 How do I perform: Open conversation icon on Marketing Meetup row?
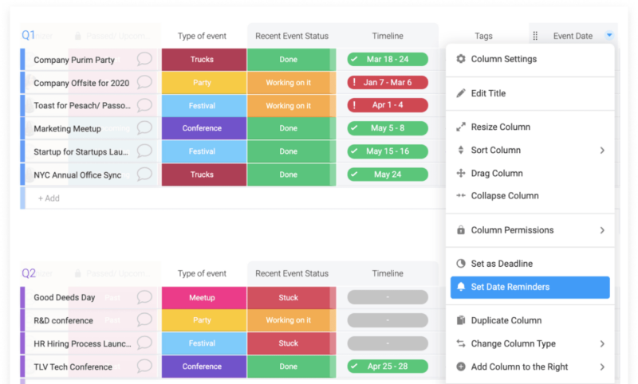[144, 128]
